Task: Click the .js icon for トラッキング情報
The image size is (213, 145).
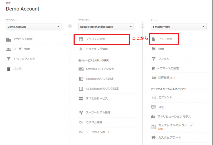Action: point(81,49)
